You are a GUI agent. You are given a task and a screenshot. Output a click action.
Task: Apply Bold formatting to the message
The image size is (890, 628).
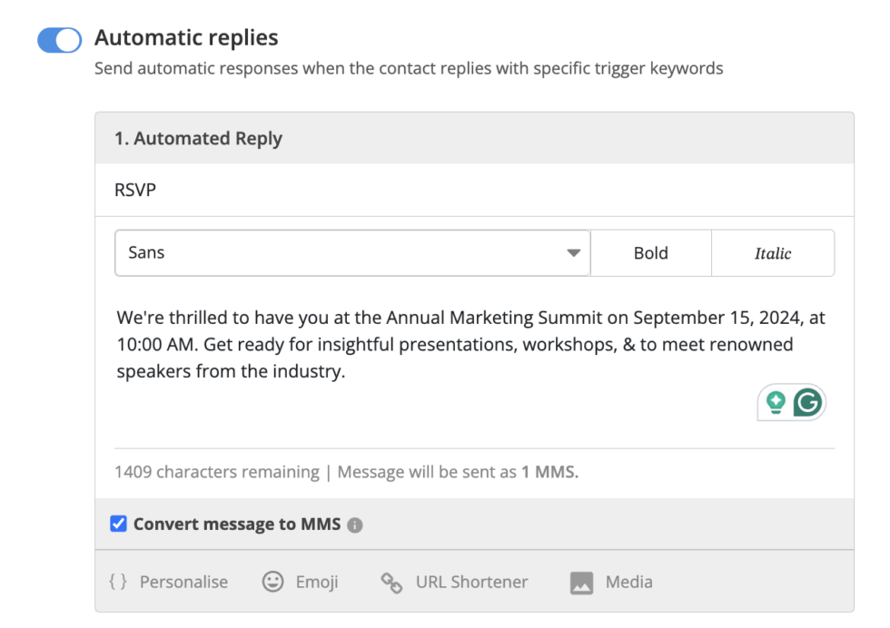coord(650,252)
